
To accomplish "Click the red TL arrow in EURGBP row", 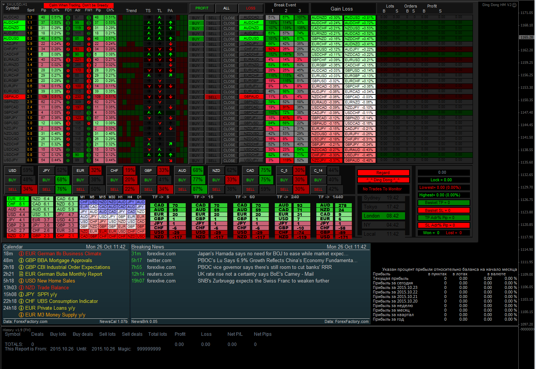I will point(160,81).
